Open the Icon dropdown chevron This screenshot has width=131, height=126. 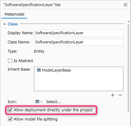click(41, 102)
